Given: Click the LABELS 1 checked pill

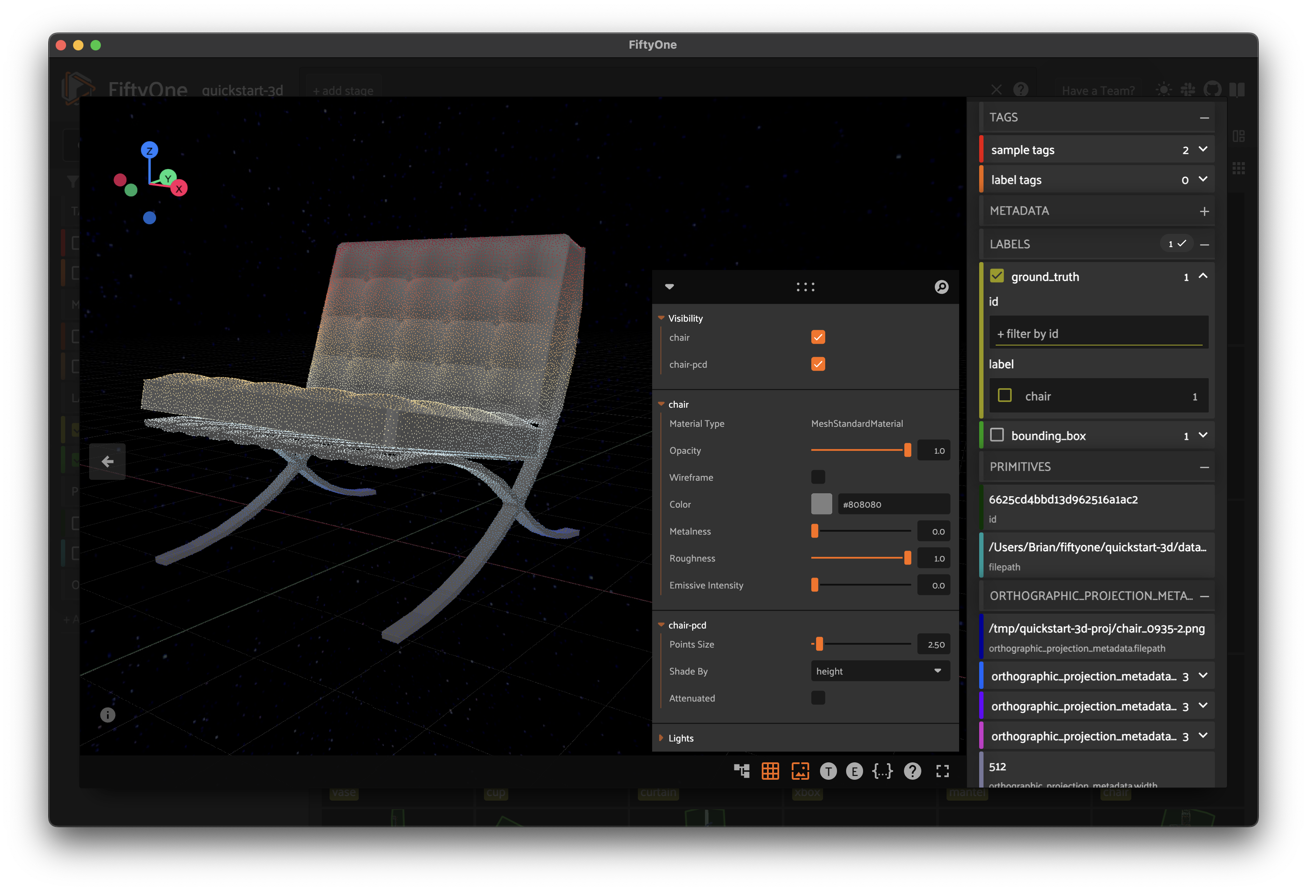Looking at the screenshot, I should coord(1177,244).
